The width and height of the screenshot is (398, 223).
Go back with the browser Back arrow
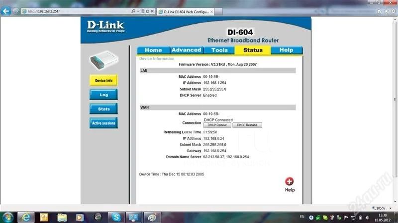coord(6,11)
